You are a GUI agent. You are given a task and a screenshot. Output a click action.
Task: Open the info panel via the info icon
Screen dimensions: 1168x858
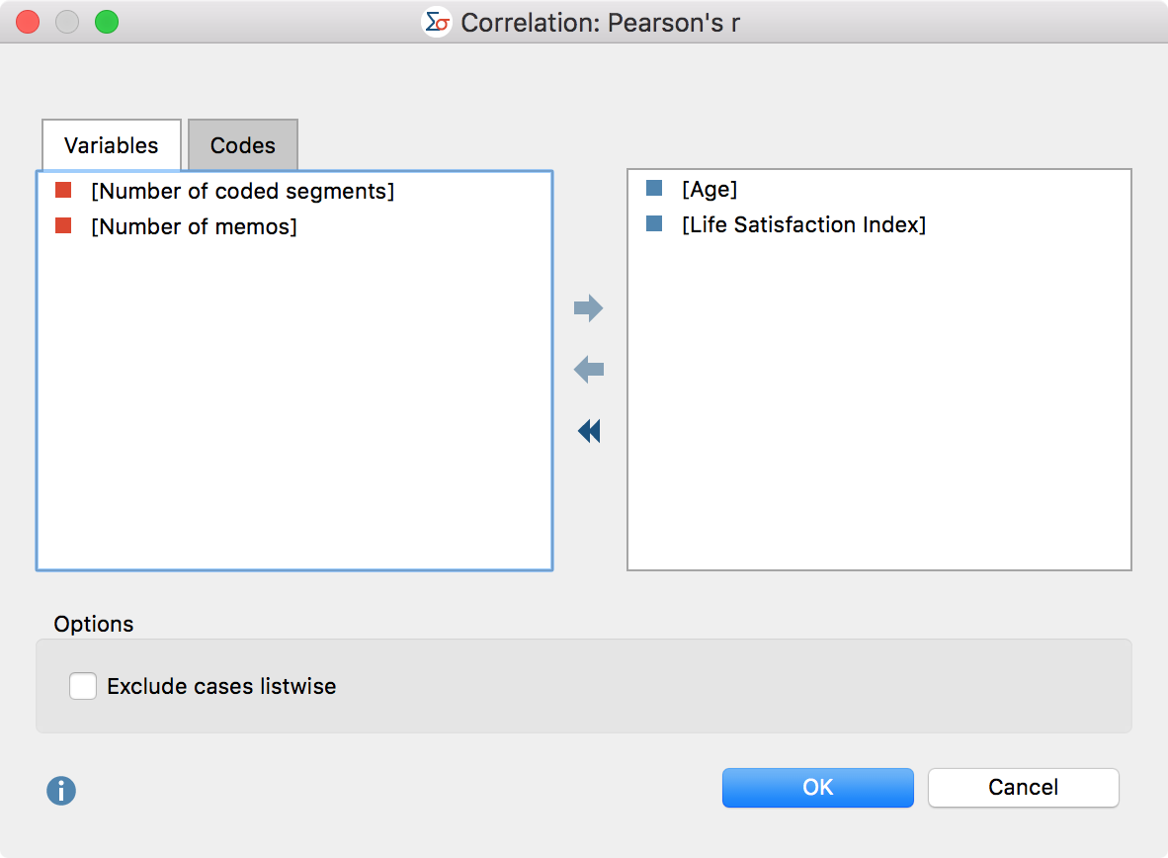click(60, 791)
